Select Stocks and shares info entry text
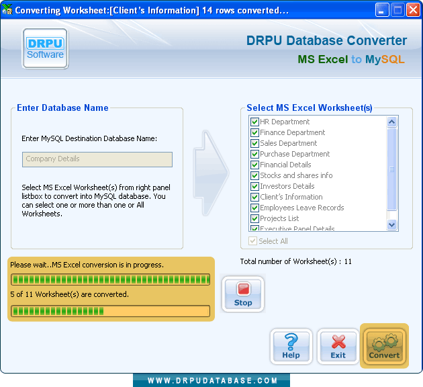This screenshot has height=387, width=423. point(296,175)
